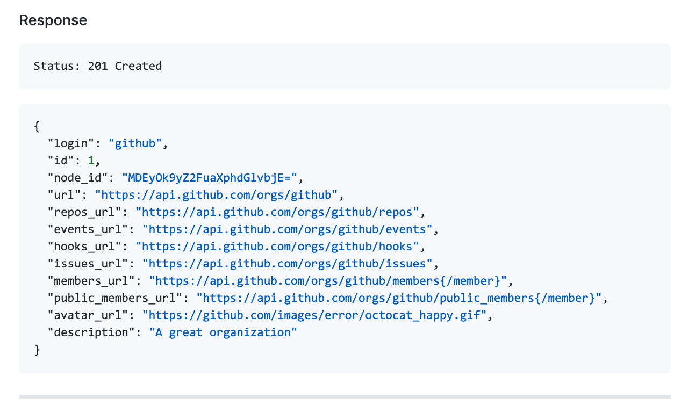
Task: Click the "members_url" key
Action: point(91,281)
